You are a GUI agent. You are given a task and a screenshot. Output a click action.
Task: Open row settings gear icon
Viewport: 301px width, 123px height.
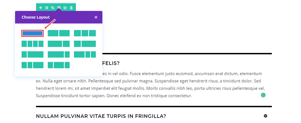click(47, 8)
